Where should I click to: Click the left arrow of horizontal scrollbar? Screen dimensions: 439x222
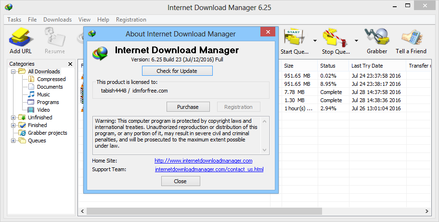pyautogui.click(x=83, y=211)
